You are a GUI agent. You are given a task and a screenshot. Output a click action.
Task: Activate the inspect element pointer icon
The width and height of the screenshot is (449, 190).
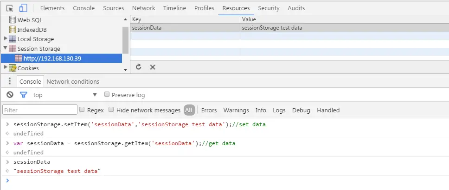[9, 8]
